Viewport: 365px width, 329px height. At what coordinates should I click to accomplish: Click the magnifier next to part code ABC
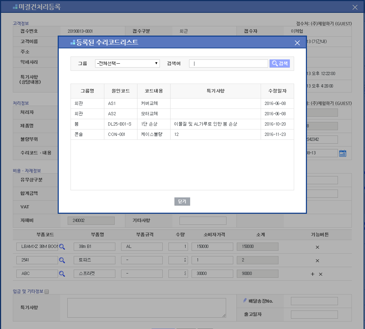[62, 274]
